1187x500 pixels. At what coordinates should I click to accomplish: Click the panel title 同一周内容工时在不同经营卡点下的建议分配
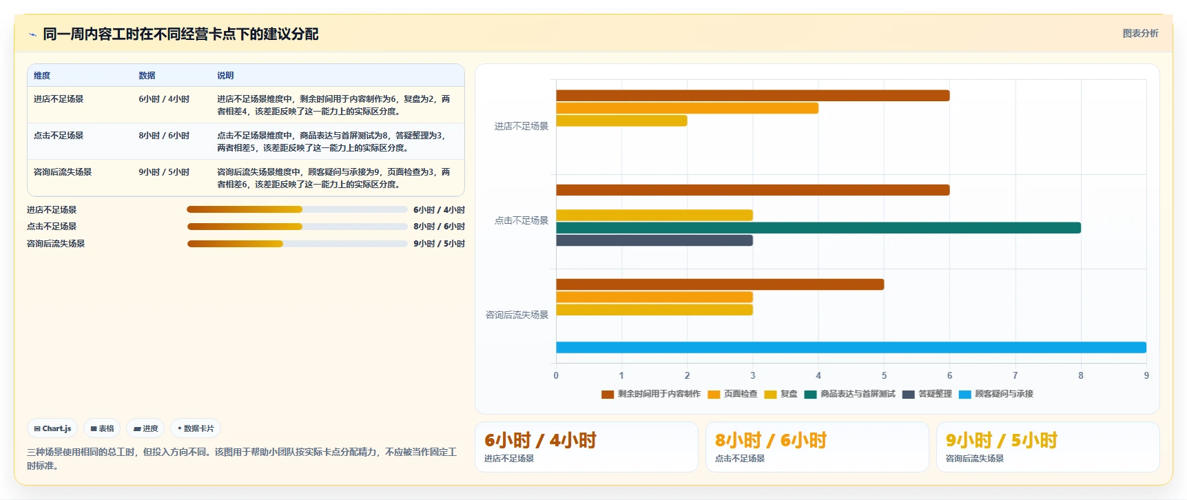[x=180, y=34]
